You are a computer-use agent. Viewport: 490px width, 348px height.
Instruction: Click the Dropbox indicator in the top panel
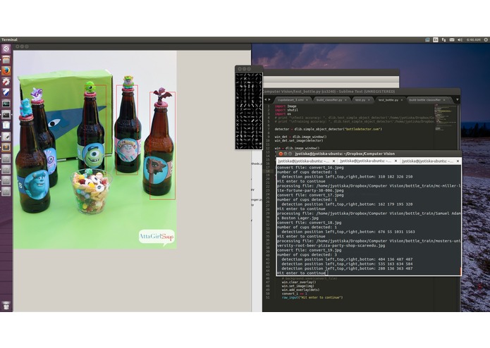(x=427, y=39)
